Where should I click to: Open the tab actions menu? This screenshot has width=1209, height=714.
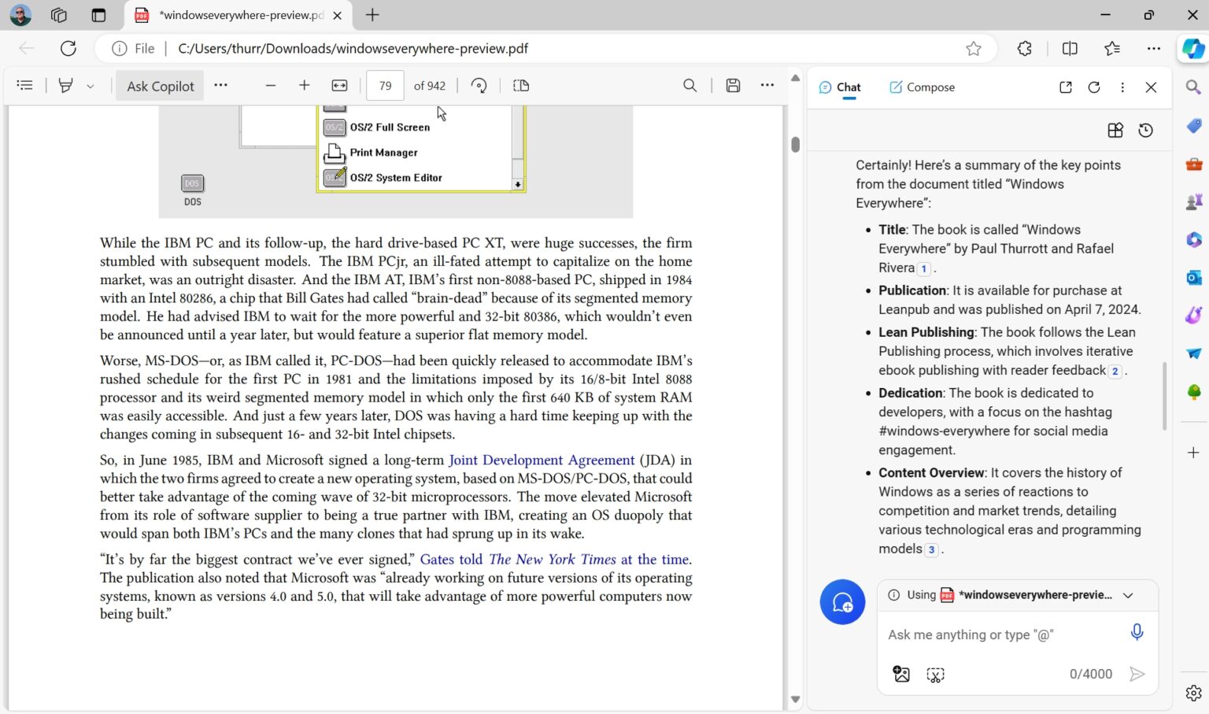coord(98,15)
